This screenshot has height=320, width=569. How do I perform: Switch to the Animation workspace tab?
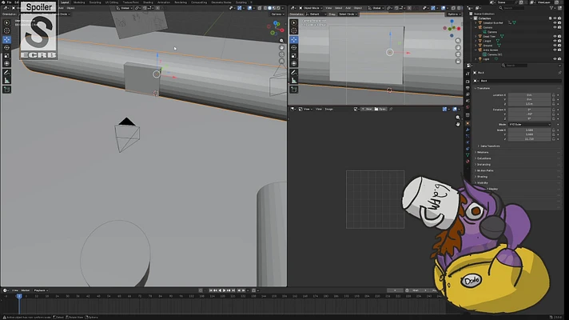(x=164, y=2)
